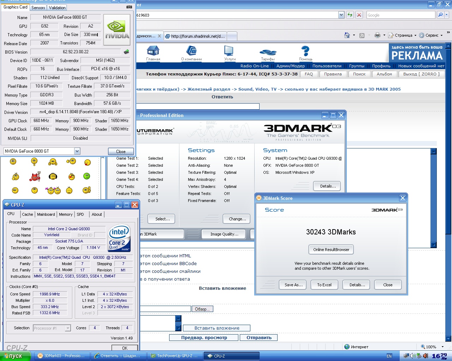Expand the Страница menu dropdown
Viewport: 452px width, 361px height.
tap(415, 35)
